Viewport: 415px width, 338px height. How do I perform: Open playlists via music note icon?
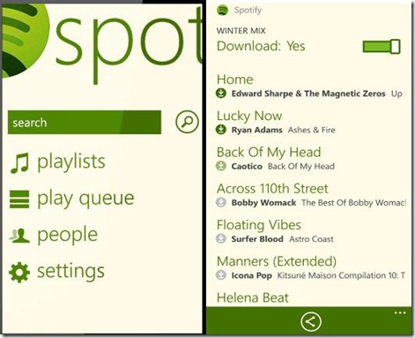pos(19,162)
